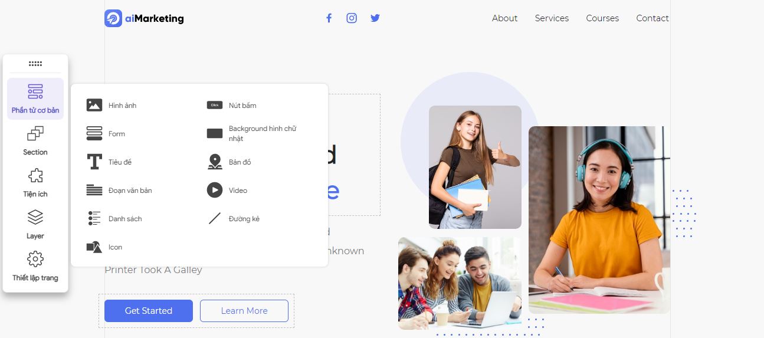Select the Icon element shapes icon
Viewport: 764px width, 338px height.
[94, 247]
